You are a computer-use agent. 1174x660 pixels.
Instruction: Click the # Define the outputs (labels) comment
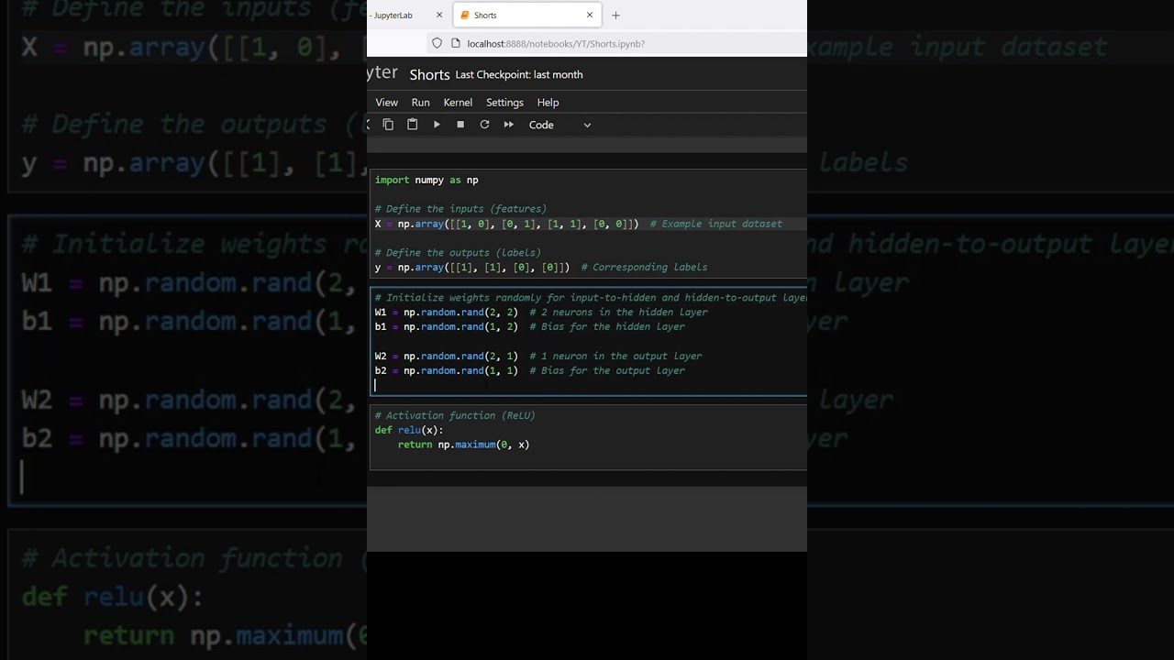click(x=458, y=253)
